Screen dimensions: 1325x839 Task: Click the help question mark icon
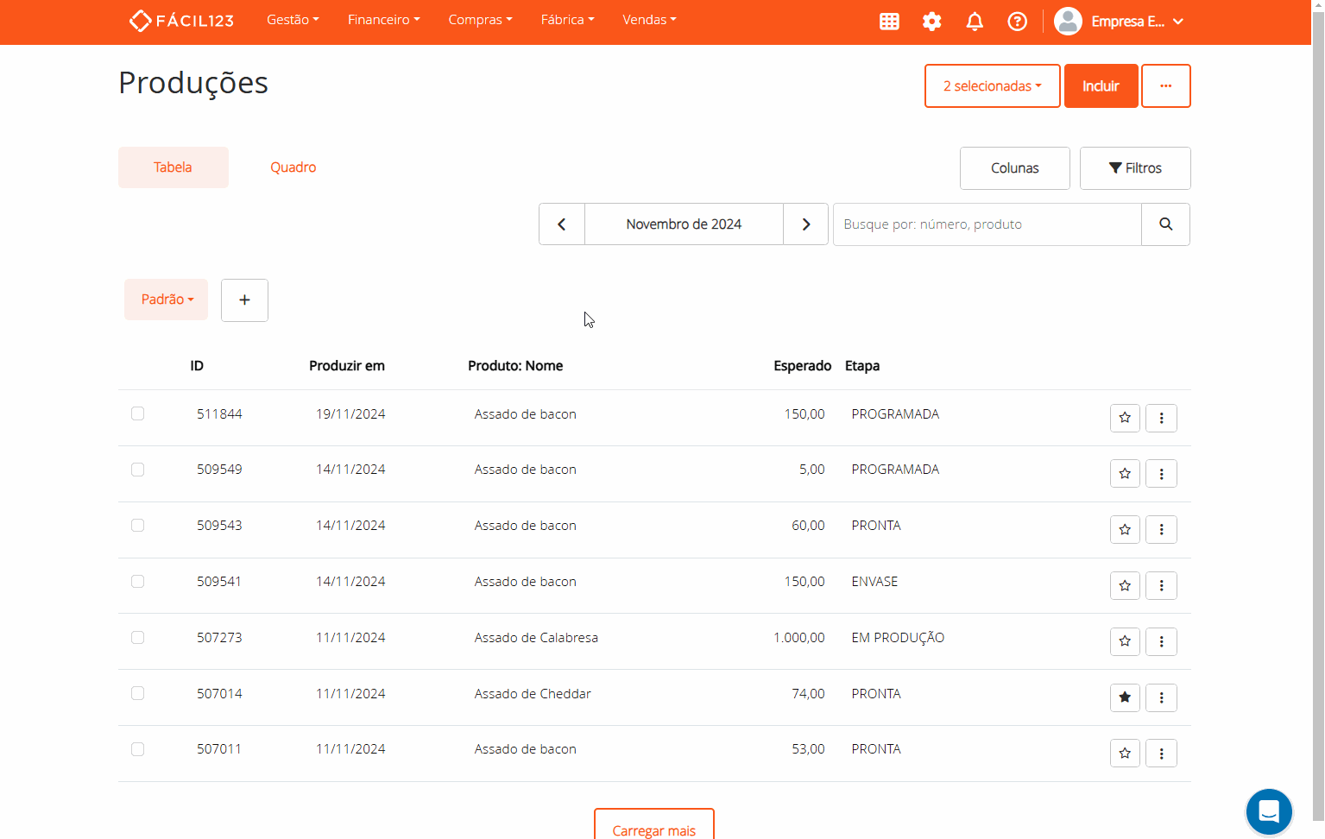point(1018,22)
